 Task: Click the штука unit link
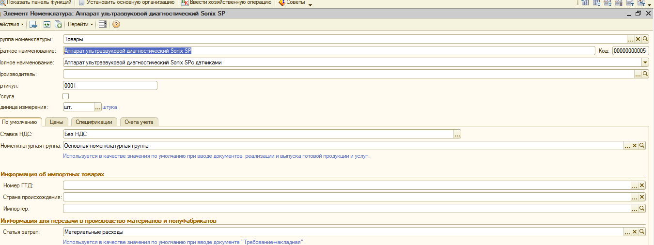(x=109, y=107)
